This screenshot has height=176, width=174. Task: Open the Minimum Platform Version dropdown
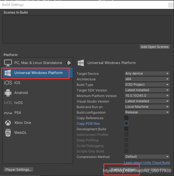pyautogui.click(x=147, y=96)
